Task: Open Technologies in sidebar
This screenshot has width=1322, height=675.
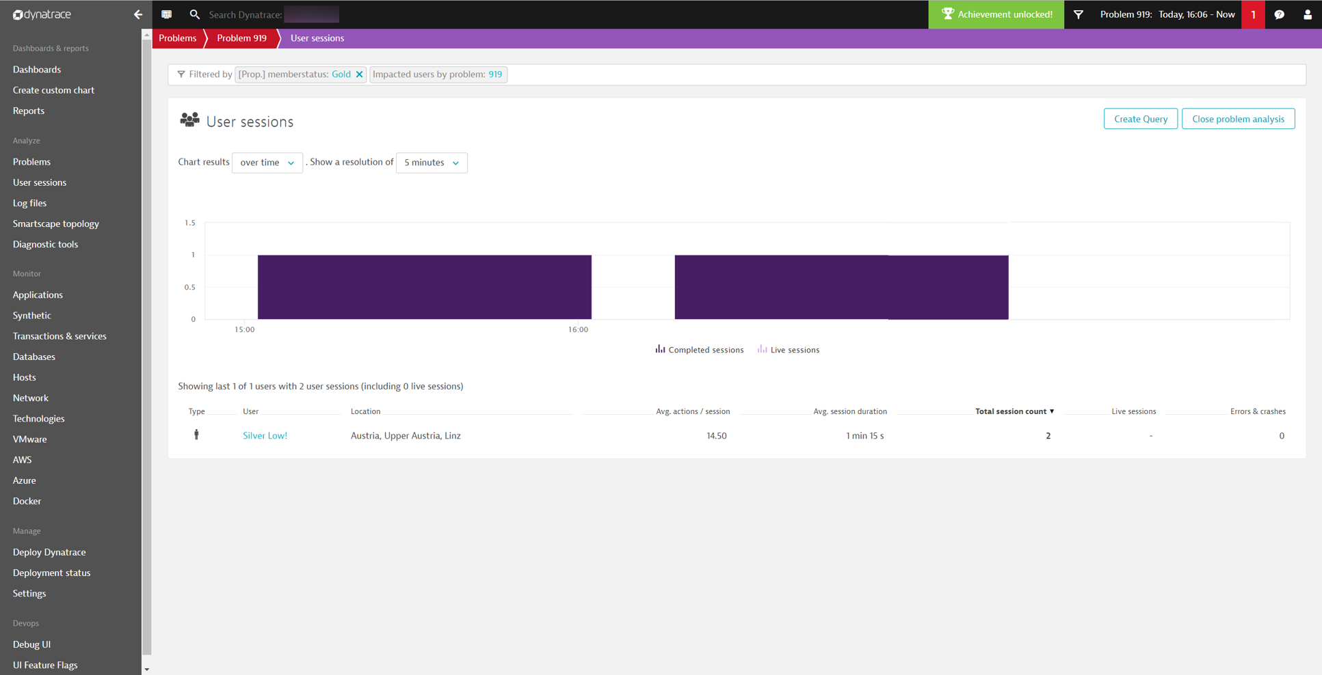Action: click(x=39, y=419)
